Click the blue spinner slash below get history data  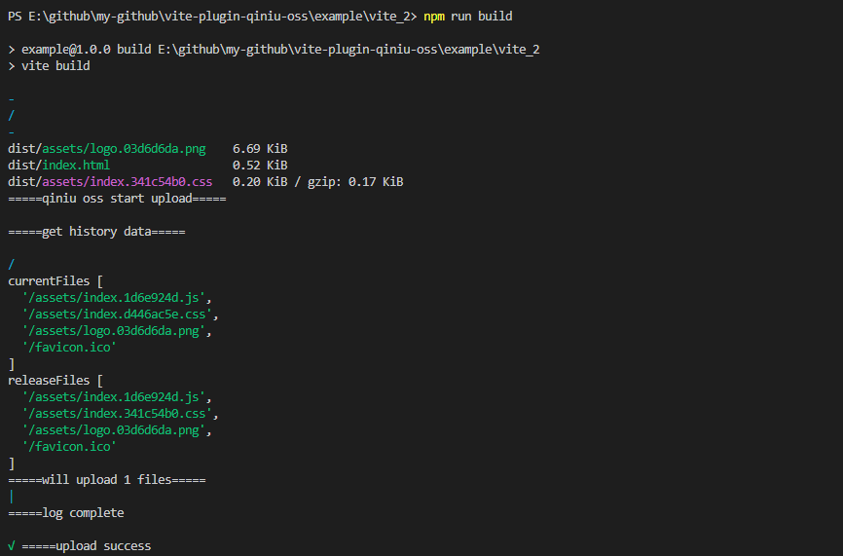[x=12, y=265]
